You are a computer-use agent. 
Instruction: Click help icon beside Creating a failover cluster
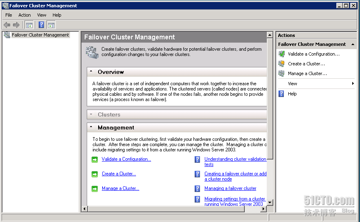point(197,174)
